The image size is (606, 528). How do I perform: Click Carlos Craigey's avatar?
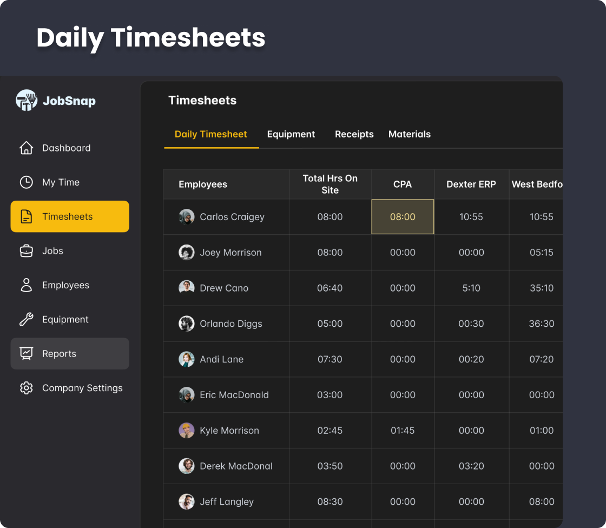point(187,217)
